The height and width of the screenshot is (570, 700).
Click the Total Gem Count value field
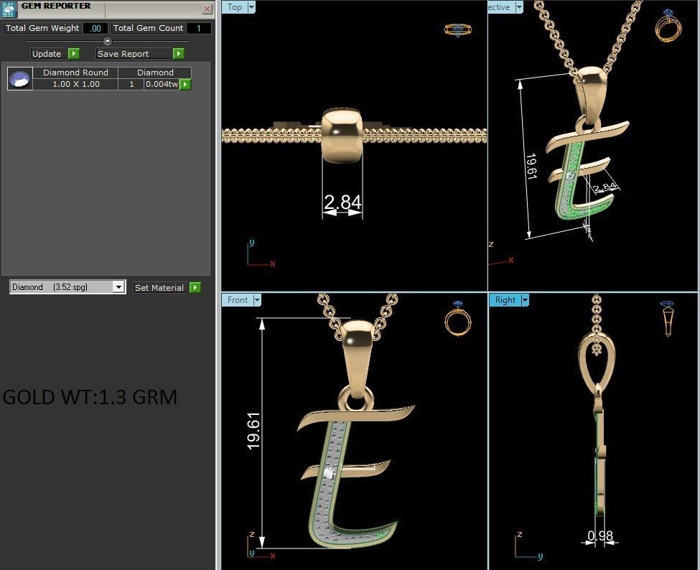click(199, 28)
